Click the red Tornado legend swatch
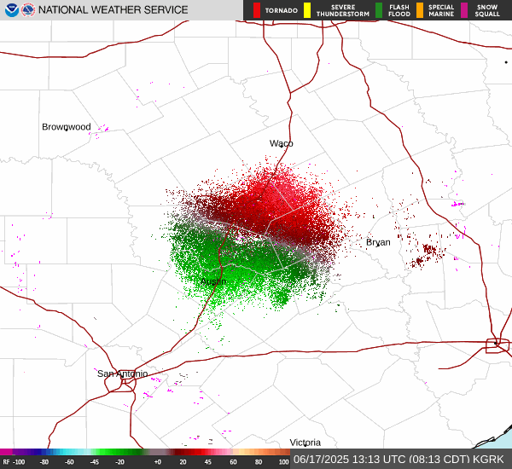 (257, 10)
